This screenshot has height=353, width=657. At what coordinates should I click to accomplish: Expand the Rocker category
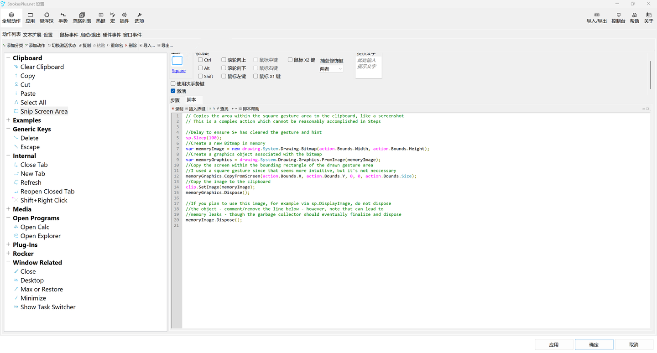8,254
